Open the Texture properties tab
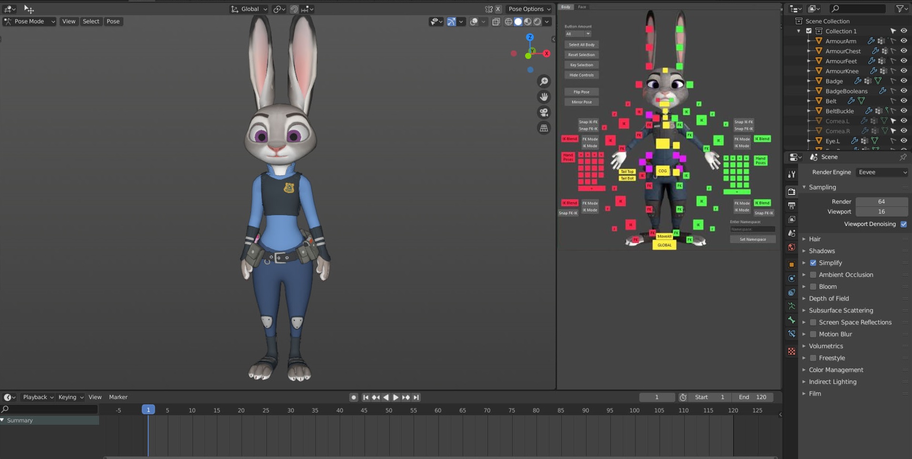The image size is (912, 459). click(x=791, y=351)
